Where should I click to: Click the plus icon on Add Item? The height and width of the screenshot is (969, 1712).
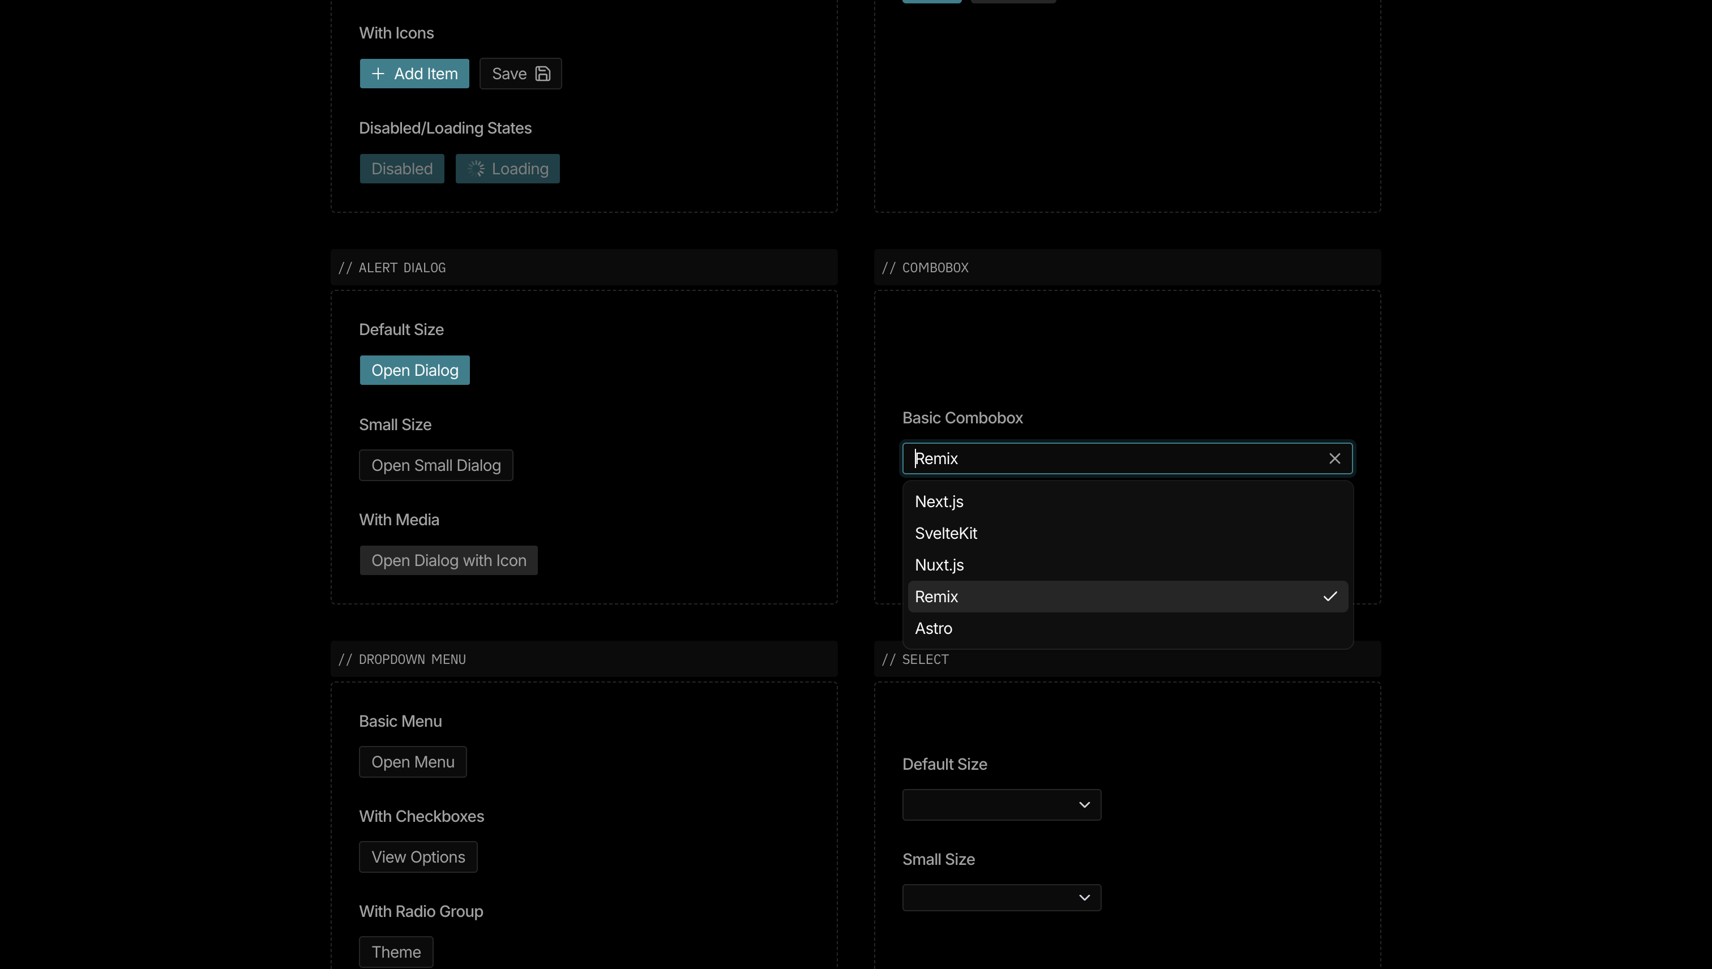coord(378,74)
